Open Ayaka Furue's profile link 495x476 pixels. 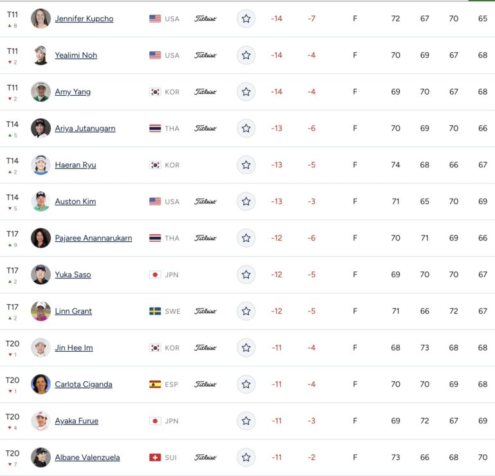click(x=76, y=421)
